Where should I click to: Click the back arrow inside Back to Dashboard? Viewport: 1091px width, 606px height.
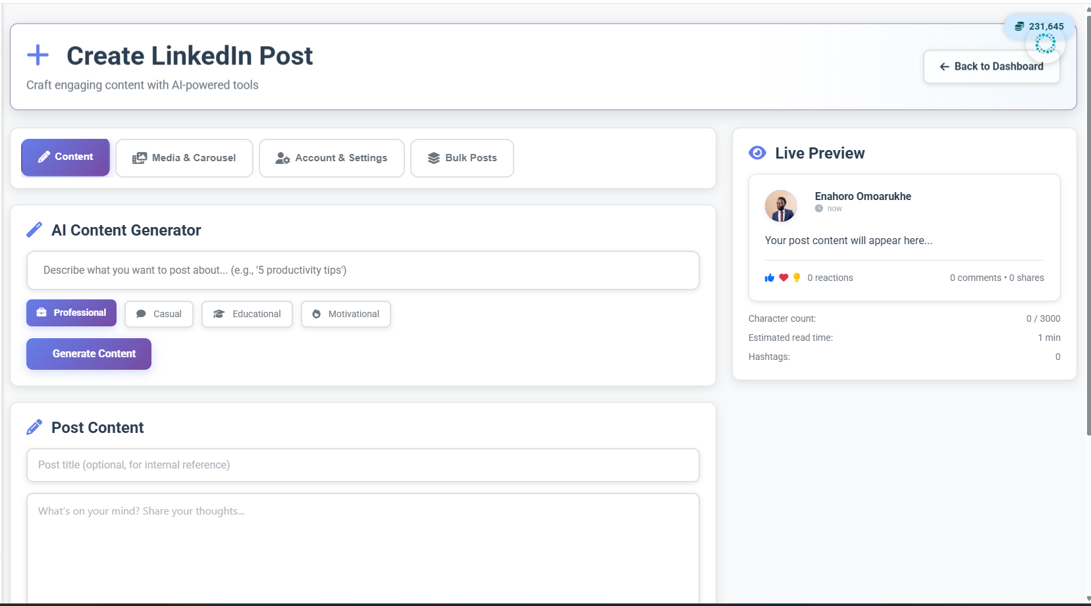(945, 66)
